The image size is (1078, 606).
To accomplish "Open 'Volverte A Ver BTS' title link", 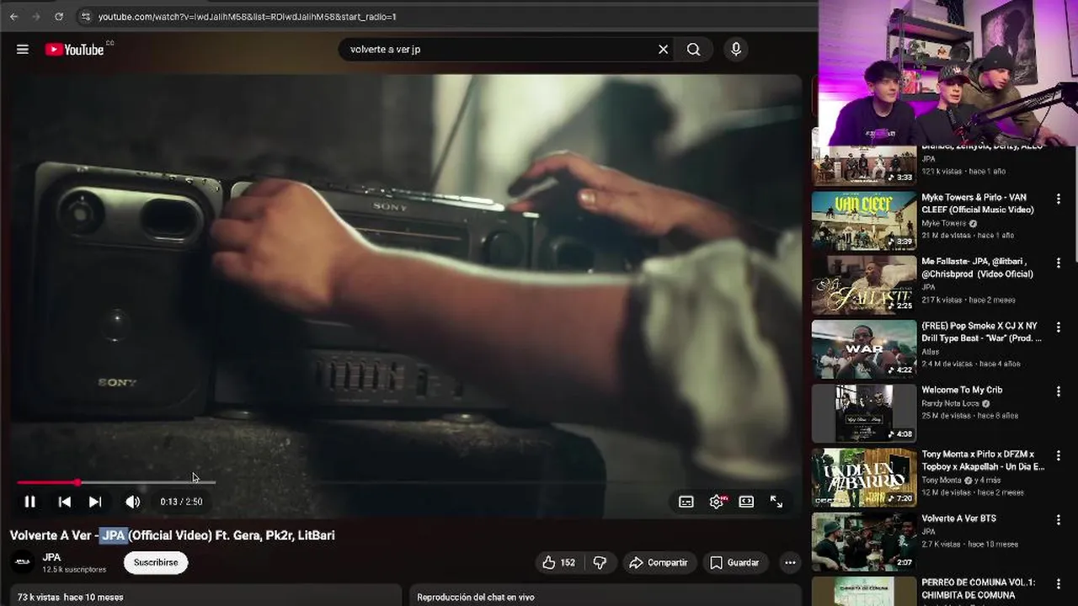I will [958, 518].
